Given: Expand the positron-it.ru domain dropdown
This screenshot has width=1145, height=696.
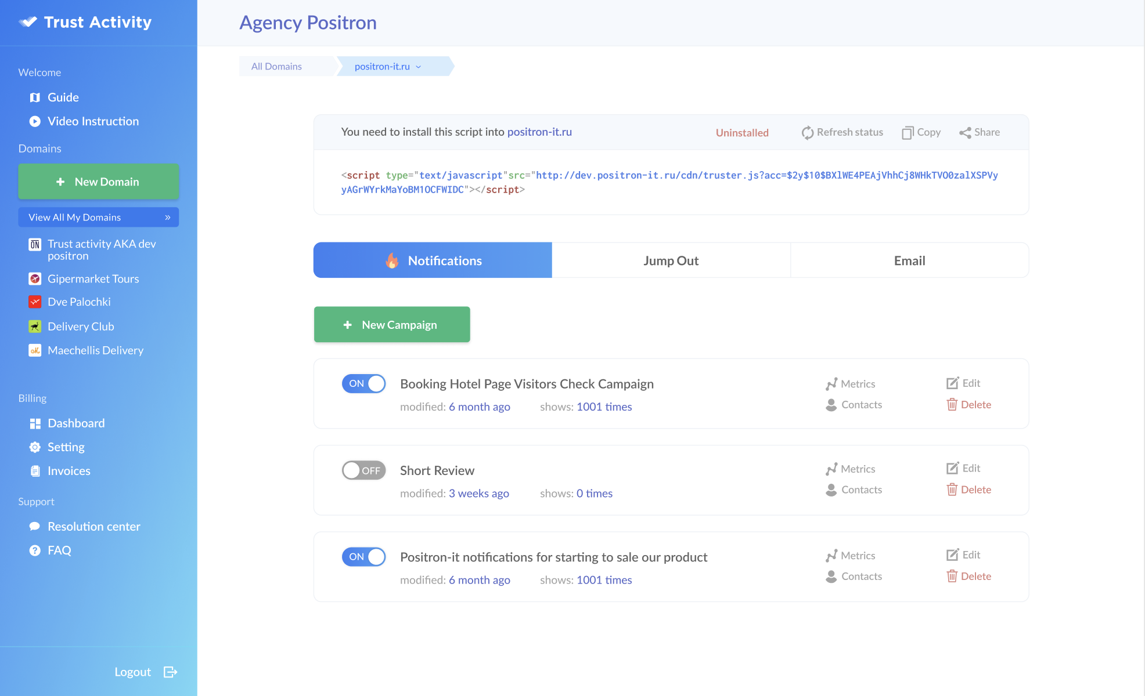Looking at the screenshot, I should [x=418, y=67].
